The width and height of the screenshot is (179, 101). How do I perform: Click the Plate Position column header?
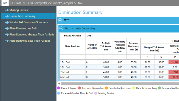pos(72,46)
